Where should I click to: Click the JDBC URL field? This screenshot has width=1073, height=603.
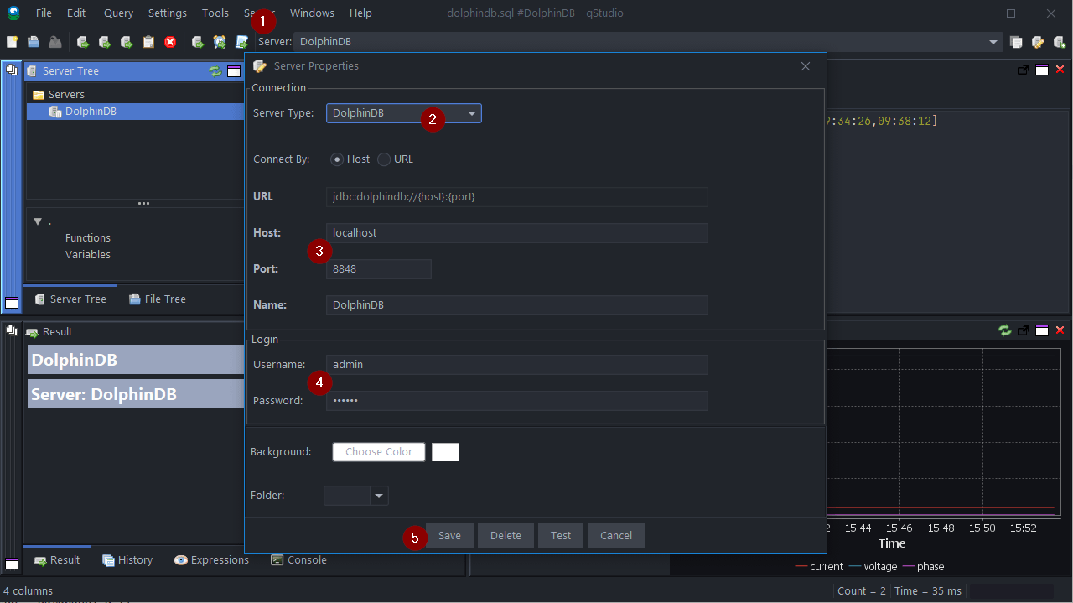517,197
